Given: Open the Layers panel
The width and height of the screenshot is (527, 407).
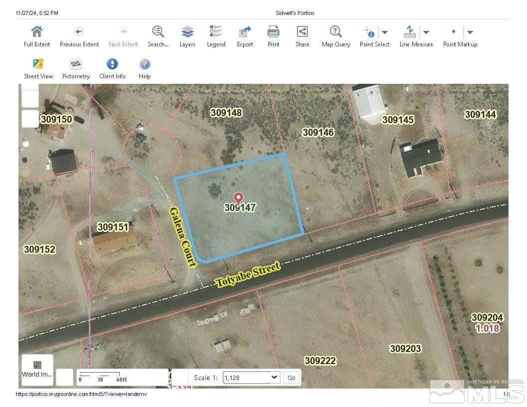Looking at the screenshot, I should point(187,32).
